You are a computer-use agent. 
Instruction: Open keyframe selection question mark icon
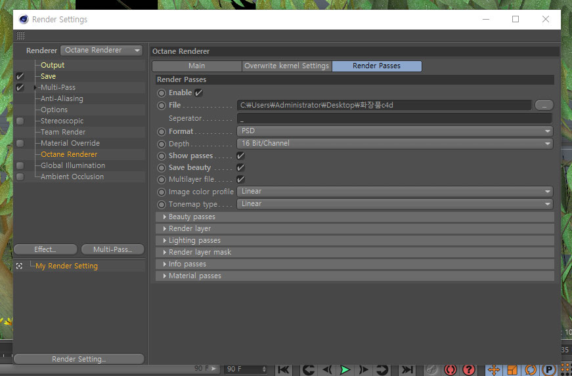(469, 369)
